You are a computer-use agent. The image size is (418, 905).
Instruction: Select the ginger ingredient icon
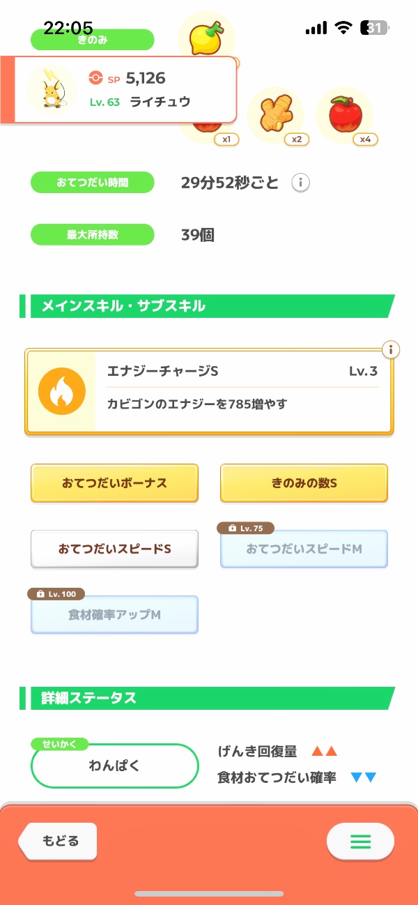pos(275,114)
